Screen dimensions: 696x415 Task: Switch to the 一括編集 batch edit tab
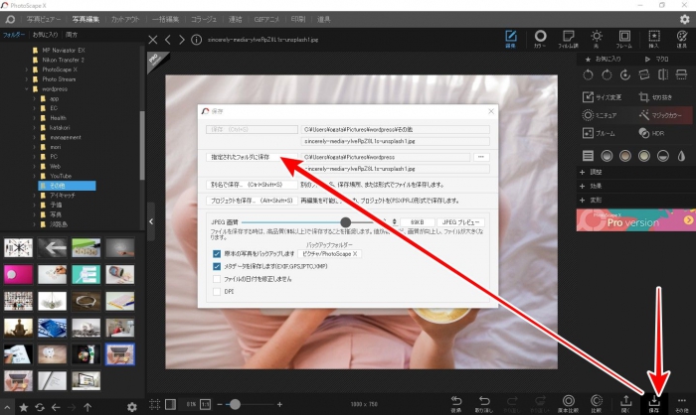tap(165, 20)
